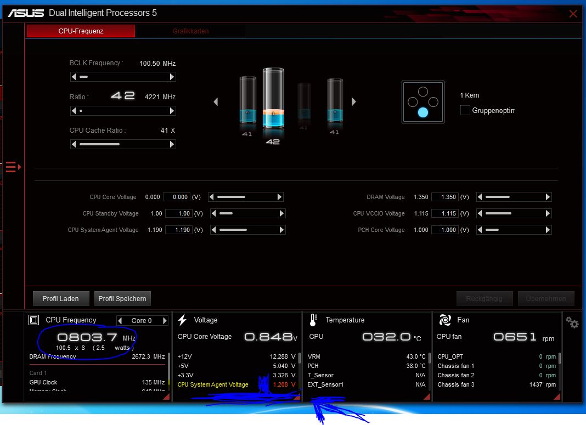Increase BCLK Frequency with right arrow

pyautogui.click(x=172, y=77)
